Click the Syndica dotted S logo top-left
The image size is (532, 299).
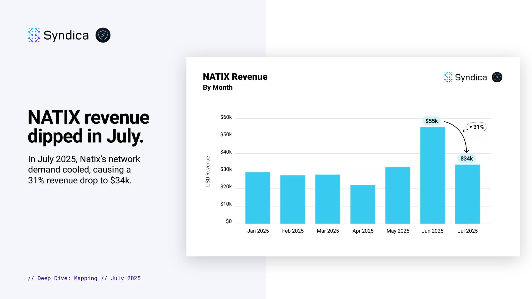34,35
